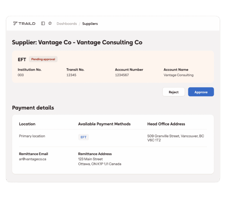226x198 pixels.
Task: Click the Transit No. label
Action: tap(75, 70)
